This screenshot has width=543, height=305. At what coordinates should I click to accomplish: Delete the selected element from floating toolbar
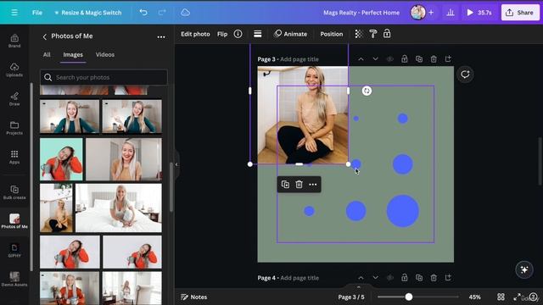(x=299, y=185)
